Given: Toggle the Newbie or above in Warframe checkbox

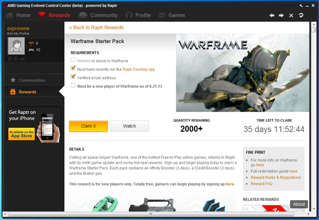Looking at the screenshot, I should pos(73,60).
